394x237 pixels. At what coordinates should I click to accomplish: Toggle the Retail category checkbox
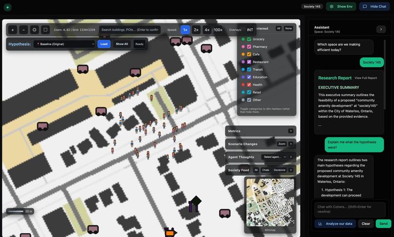[x=249, y=92]
